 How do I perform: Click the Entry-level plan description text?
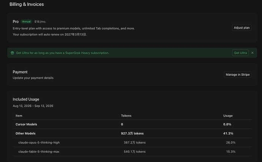click(74, 28)
